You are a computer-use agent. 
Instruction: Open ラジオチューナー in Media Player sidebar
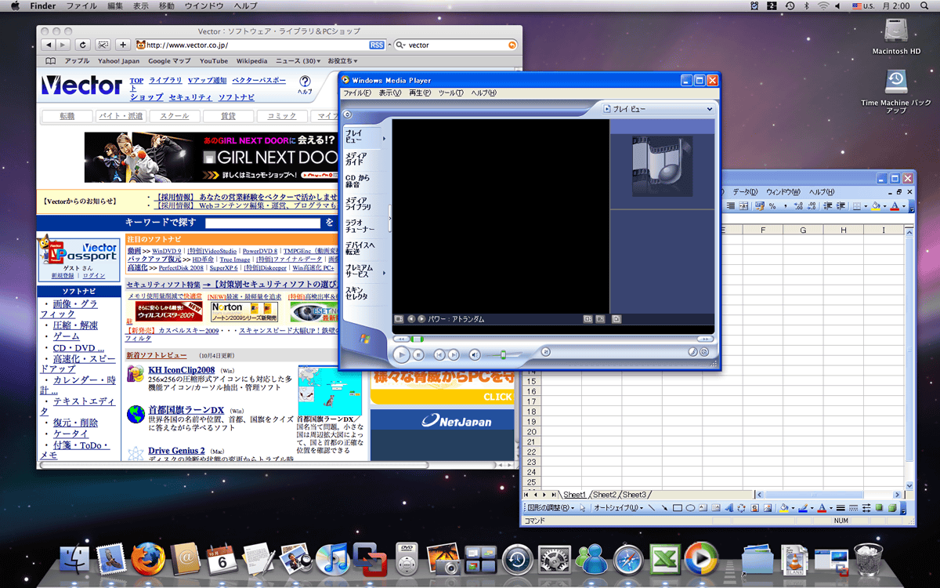(x=361, y=226)
